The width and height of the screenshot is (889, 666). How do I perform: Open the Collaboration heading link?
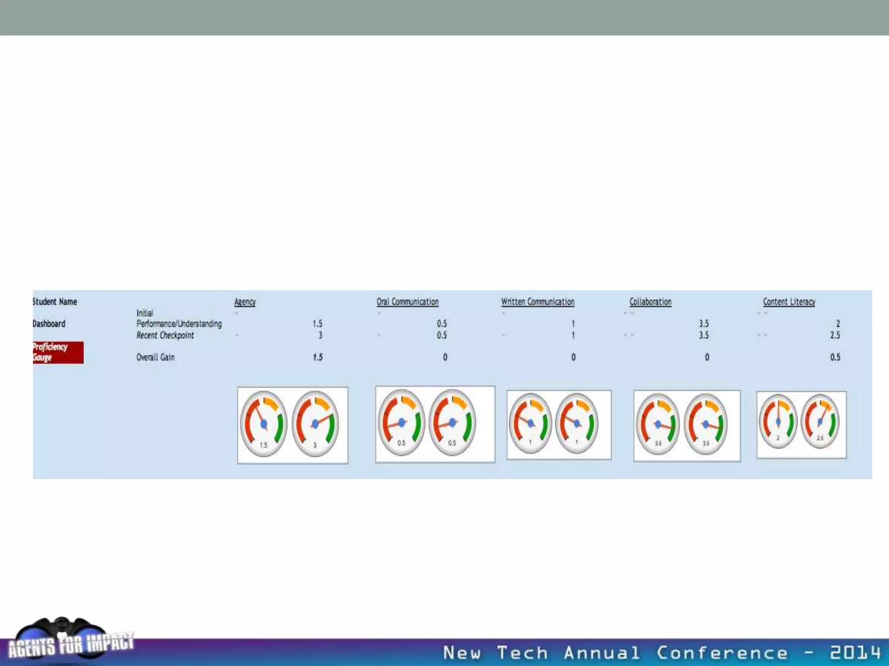coord(650,302)
